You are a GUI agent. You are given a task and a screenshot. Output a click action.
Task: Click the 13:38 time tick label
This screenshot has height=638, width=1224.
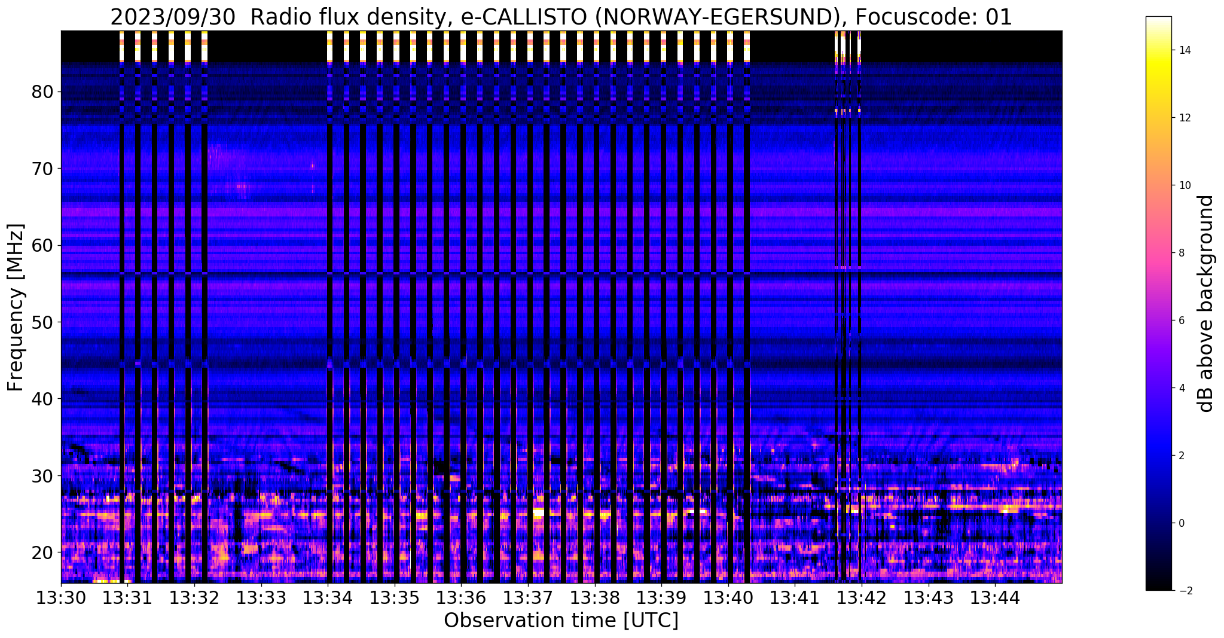595,598
